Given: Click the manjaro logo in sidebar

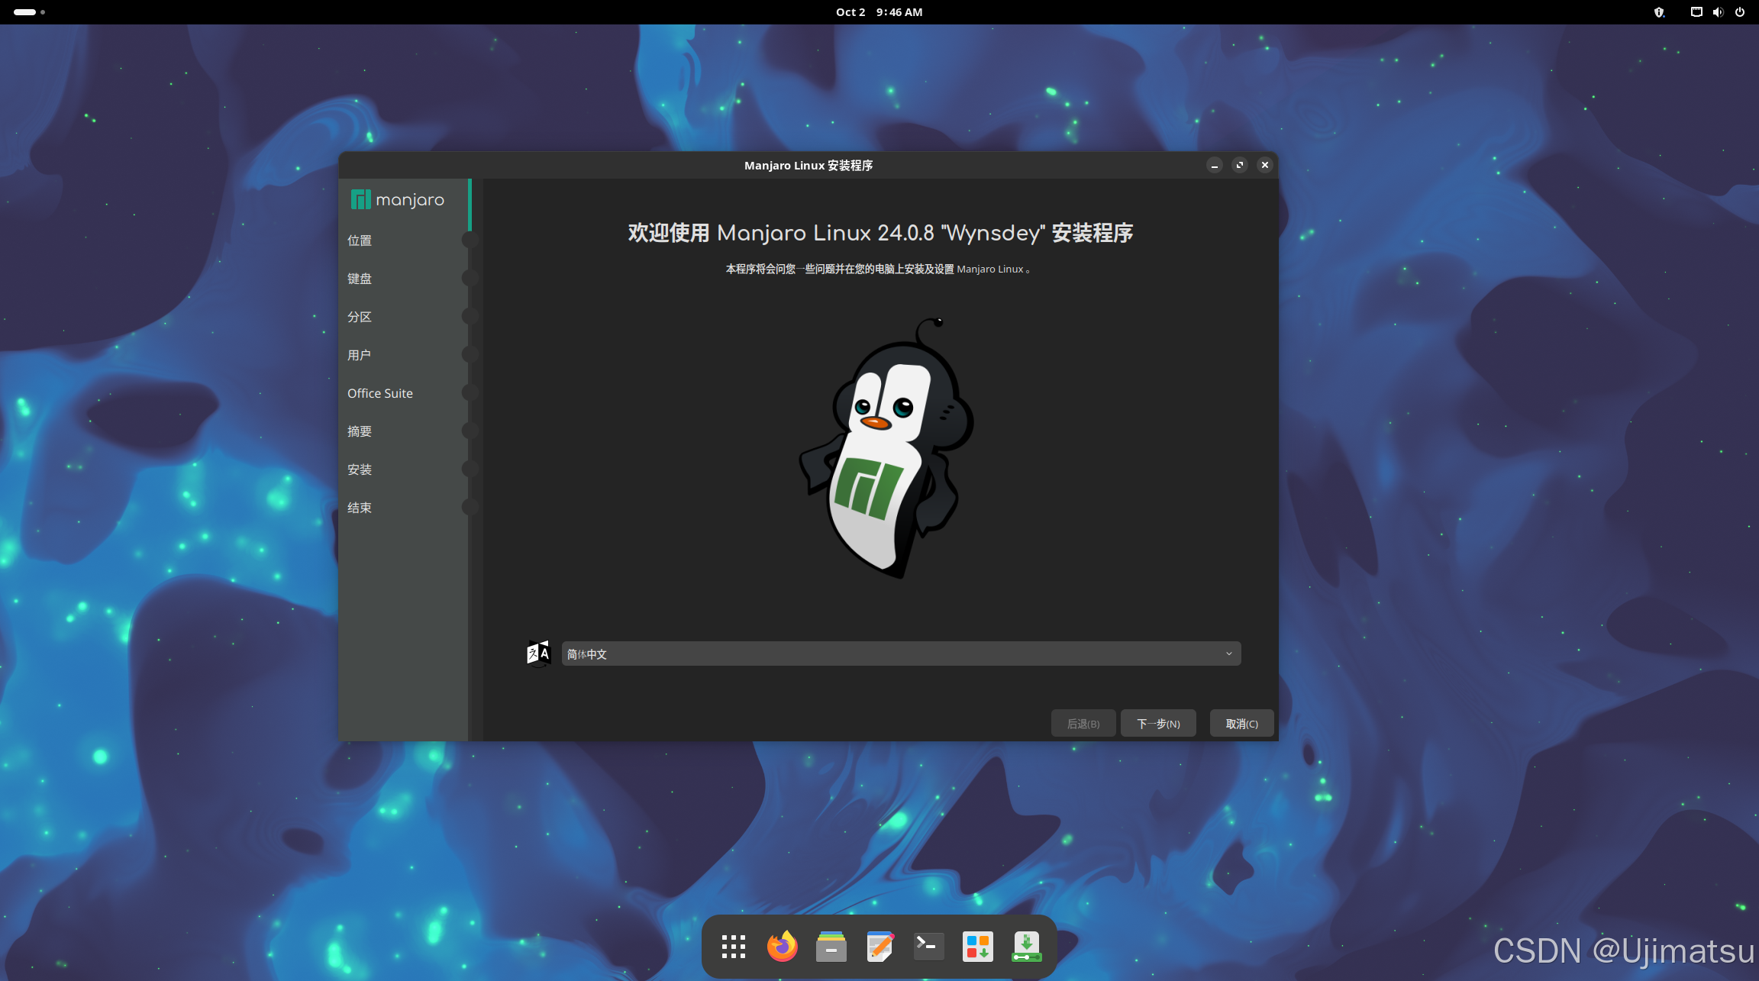Looking at the screenshot, I should pyautogui.click(x=398, y=200).
